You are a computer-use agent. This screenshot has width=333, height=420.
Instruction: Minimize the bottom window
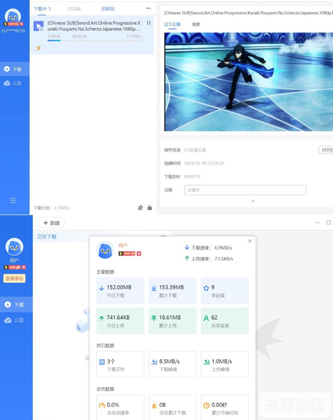tap(317, 223)
